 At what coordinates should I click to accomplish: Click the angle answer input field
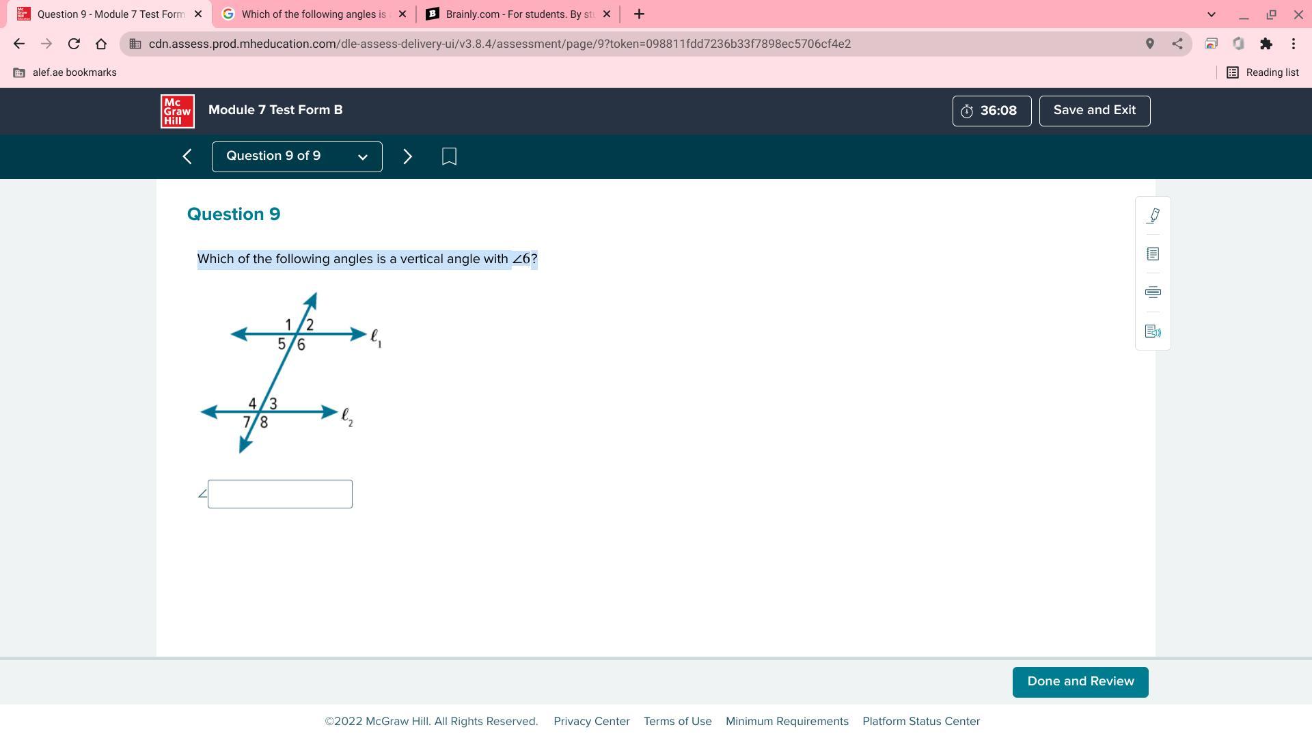click(x=280, y=494)
